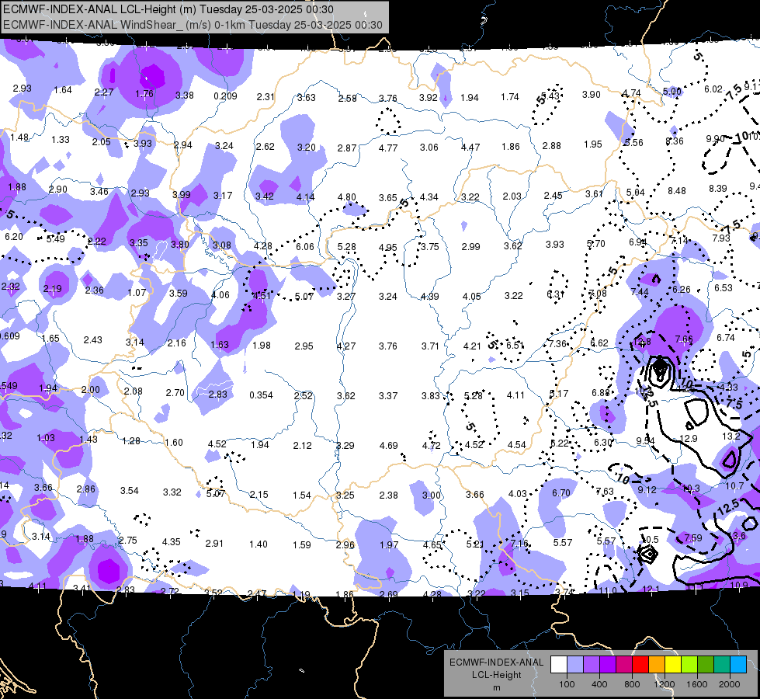Click the light blue legend swatch

point(738,665)
